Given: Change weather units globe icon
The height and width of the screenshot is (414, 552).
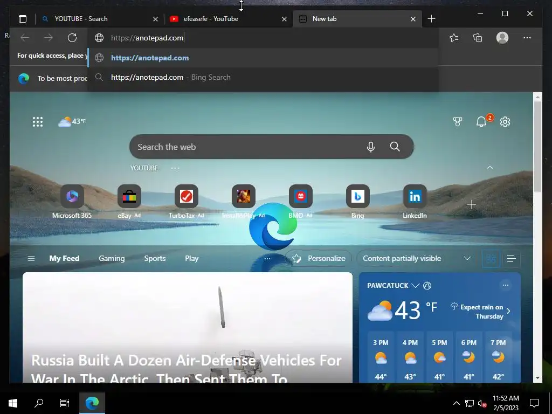Looking at the screenshot, I should (x=427, y=286).
